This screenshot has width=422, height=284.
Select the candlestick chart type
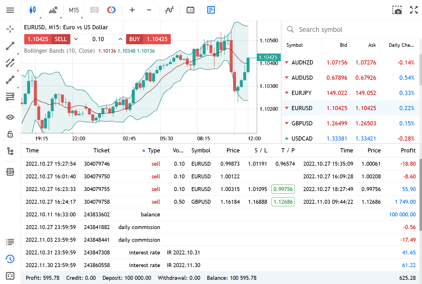(x=33, y=10)
